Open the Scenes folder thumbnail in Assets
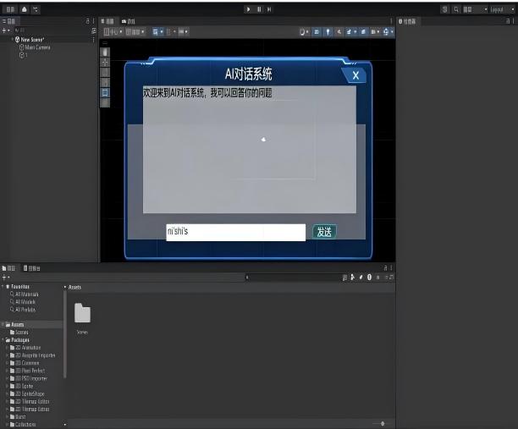Screen dimensions: 518x429 pos(82,314)
